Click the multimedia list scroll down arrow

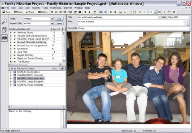coord(64,61)
